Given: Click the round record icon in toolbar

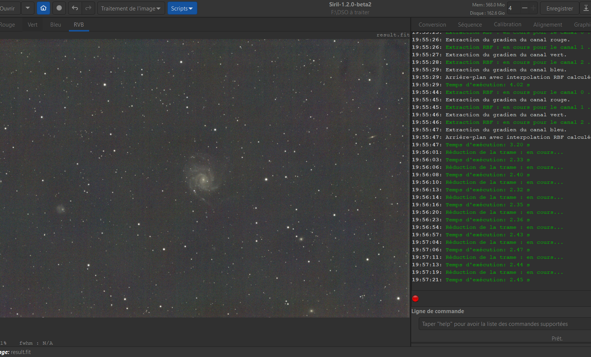Looking at the screenshot, I should 59,8.
